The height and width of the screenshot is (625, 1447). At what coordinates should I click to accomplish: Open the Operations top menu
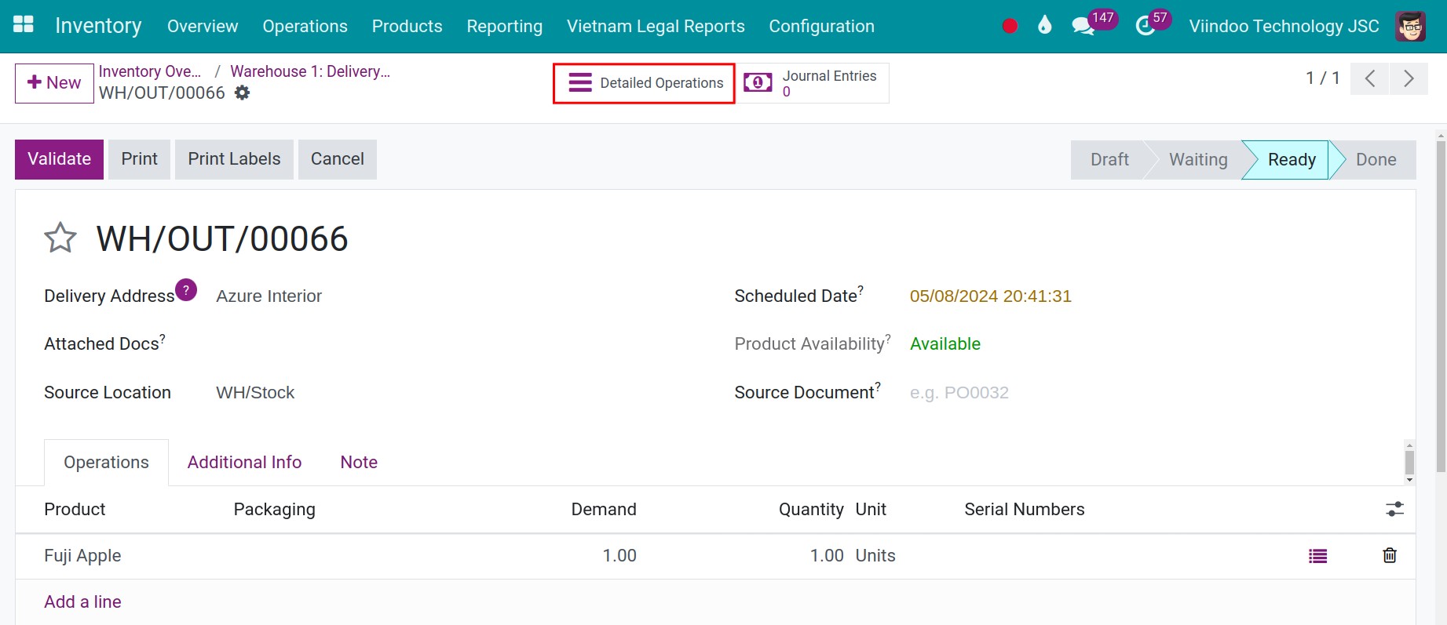(305, 26)
